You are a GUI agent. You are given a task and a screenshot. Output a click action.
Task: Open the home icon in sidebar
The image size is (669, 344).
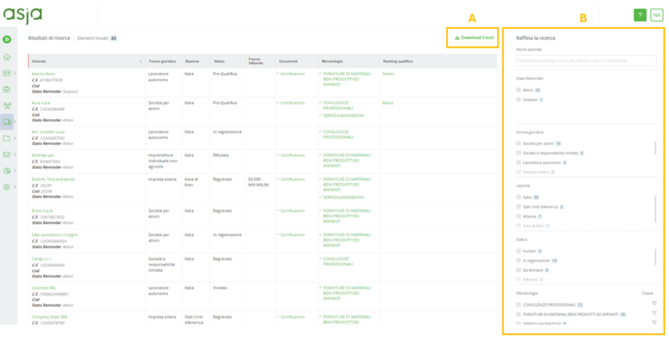tap(7, 57)
